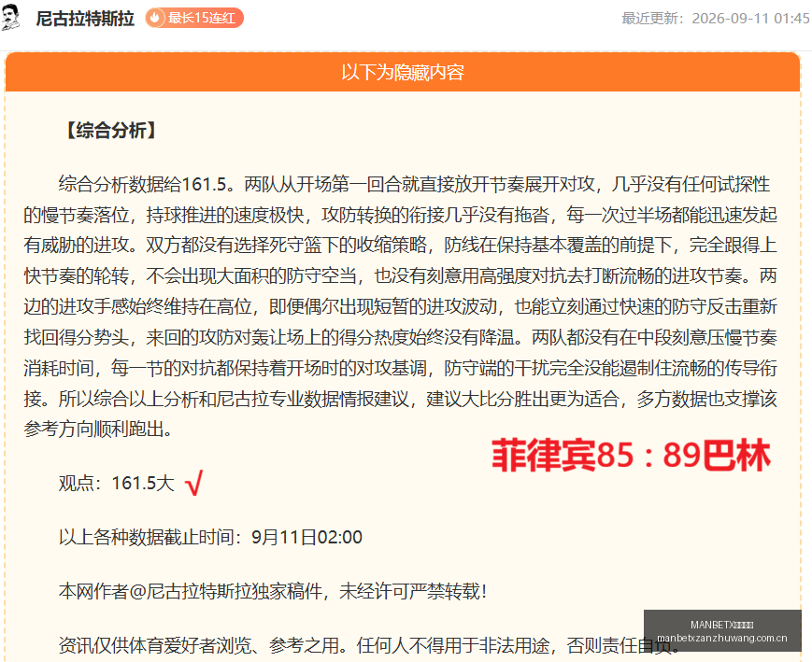Click the red check mark beside 161.5大
Screen dimensions: 812x662
tap(194, 483)
